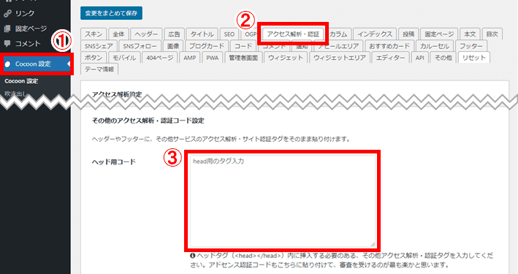Click その他のアクセス解析・認証コード設定 heading
The image size is (518, 274).
148,121
